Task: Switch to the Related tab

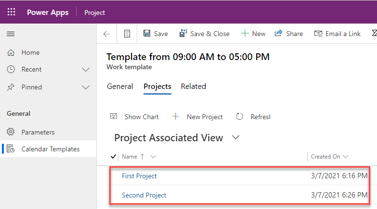Action: coord(193,86)
